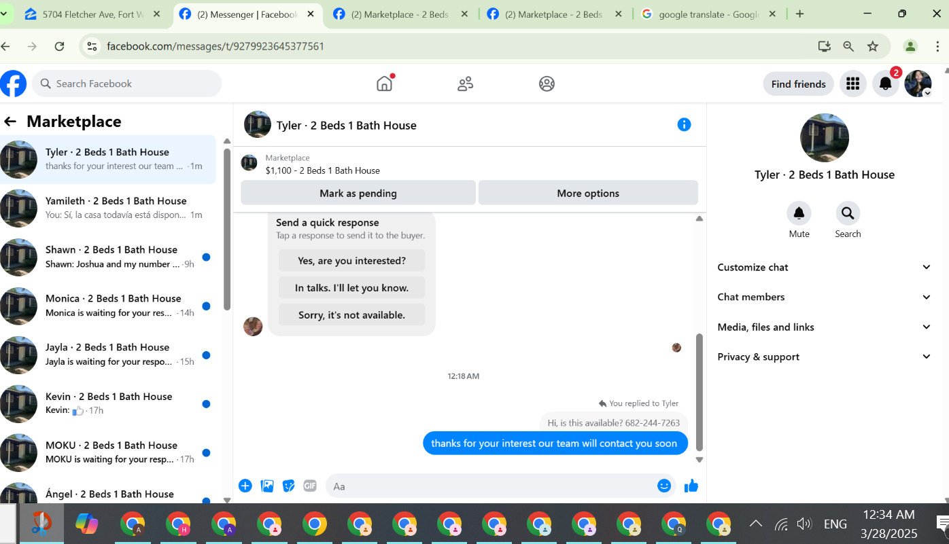The height and width of the screenshot is (544, 949).
Task: Click More options button
Action: coord(588,193)
